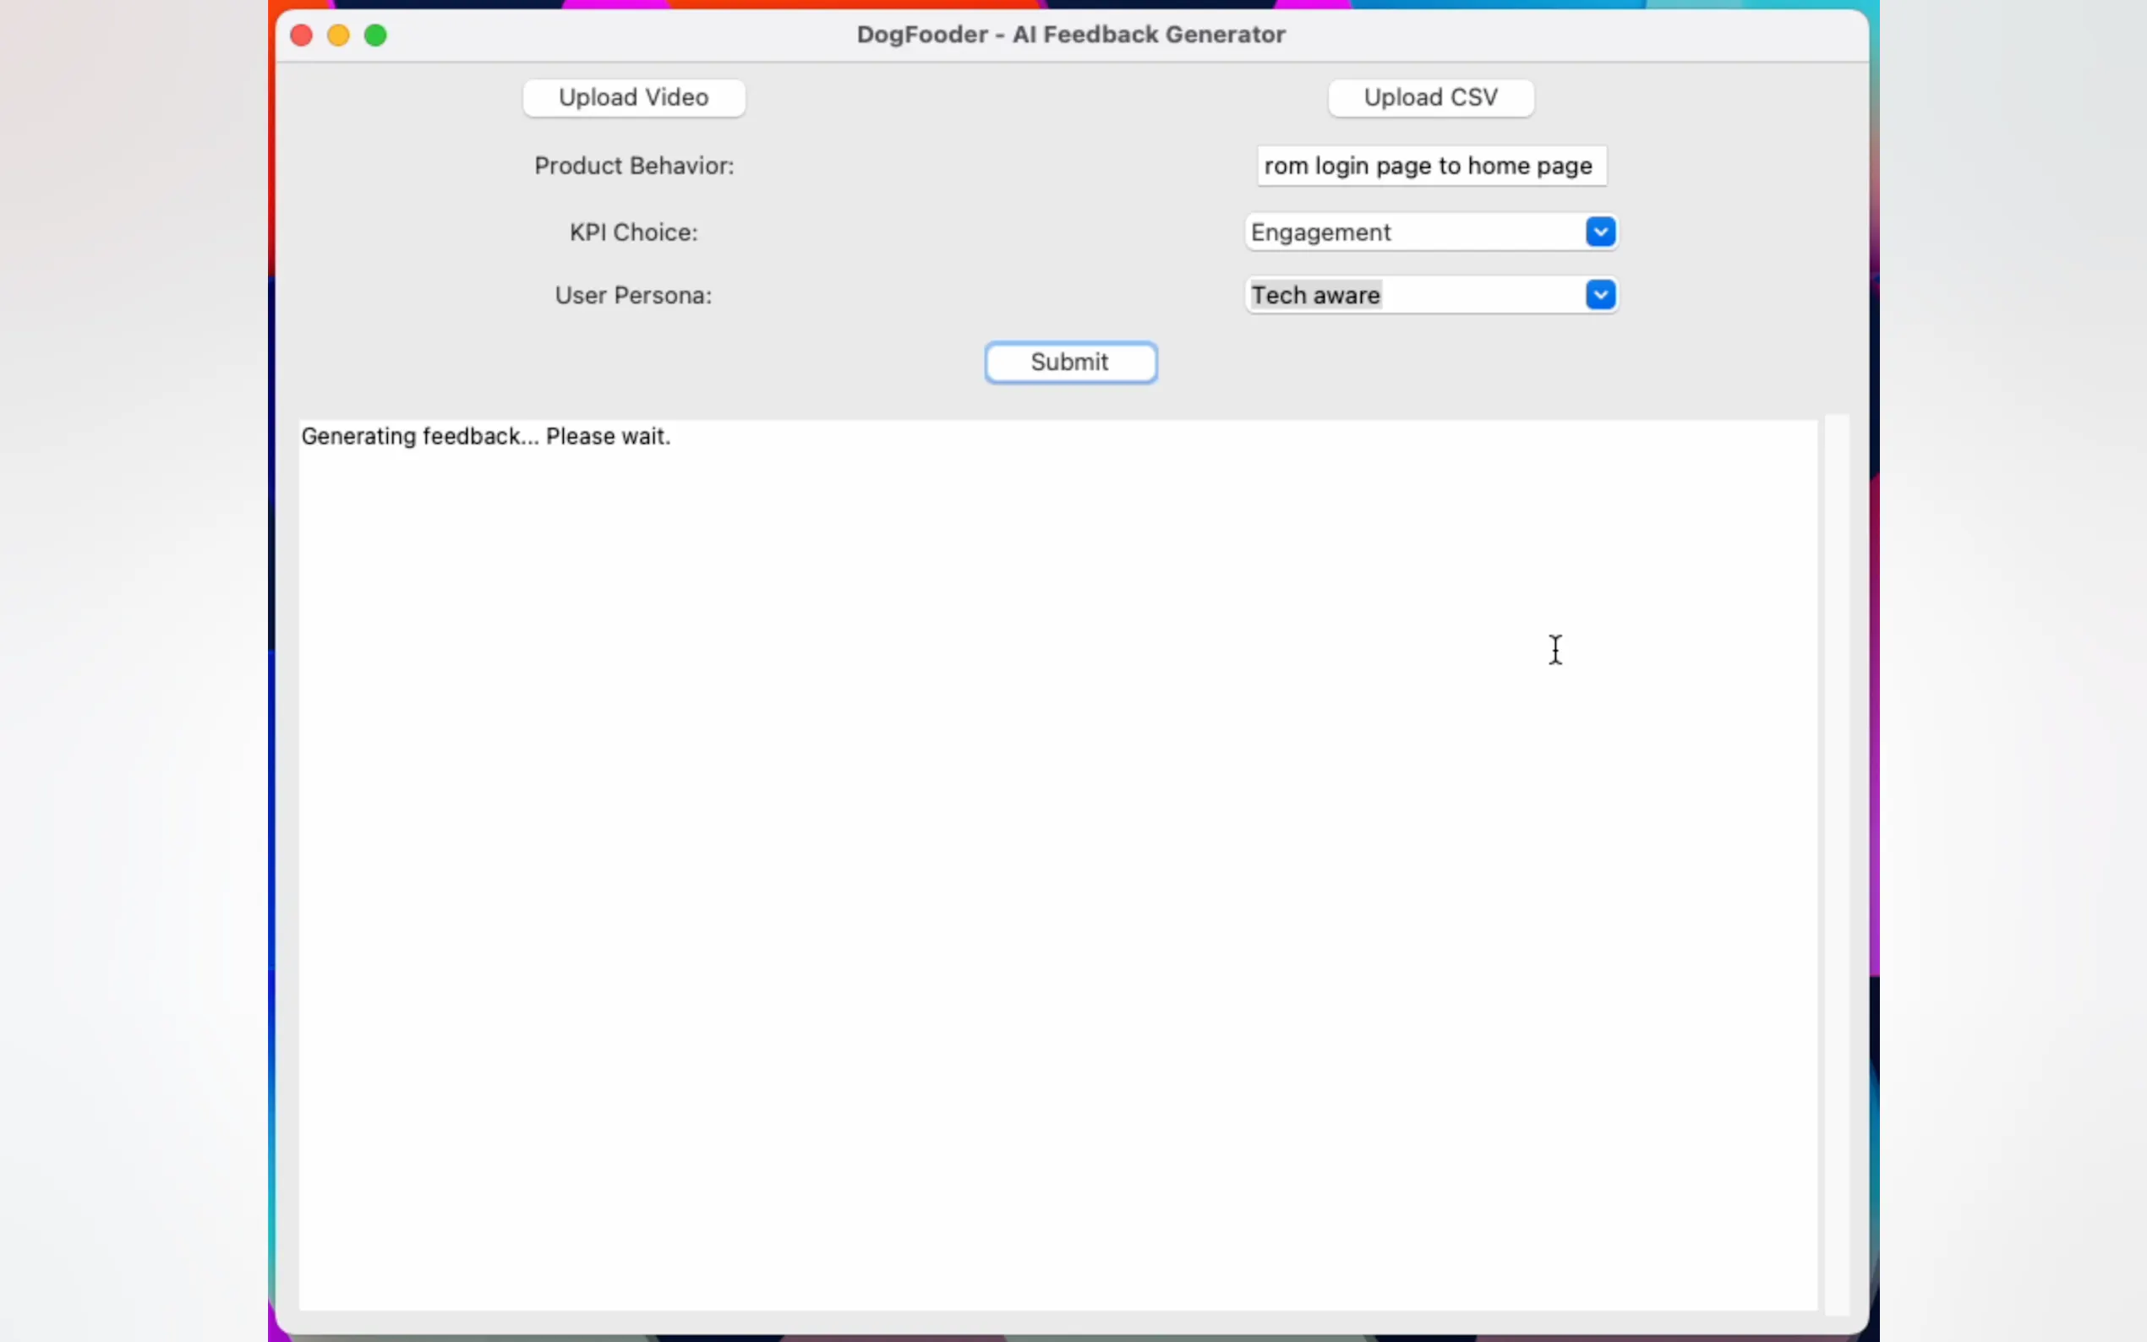2147x1342 pixels.
Task: Click the Generating feedback status text
Action: pyautogui.click(x=485, y=437)
